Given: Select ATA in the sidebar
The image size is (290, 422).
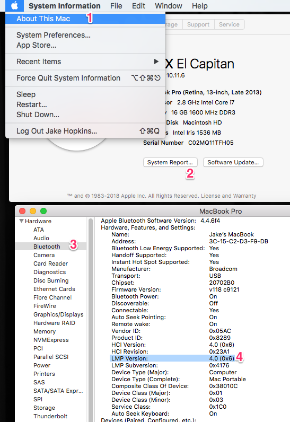Looking at the screenshot, I should pos(39,230).
